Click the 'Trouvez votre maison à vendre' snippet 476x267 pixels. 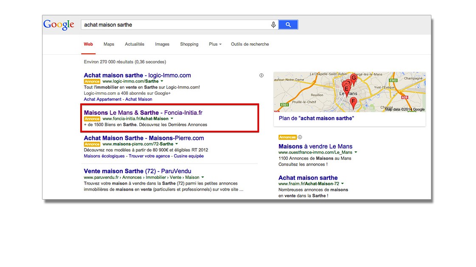click(163, 186)
